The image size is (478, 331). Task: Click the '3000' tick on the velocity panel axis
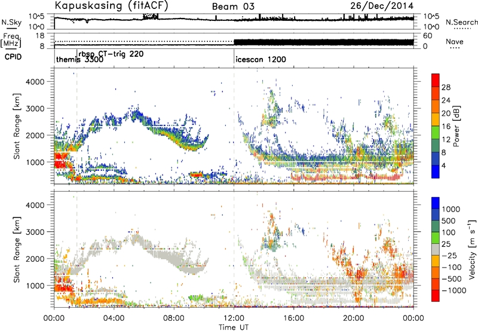(35, 232)
